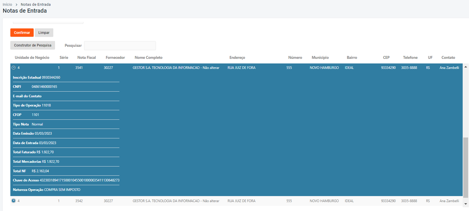Viewport: 469px width, 211px height.
Task: Click the Nome Completo column header
Action: pyautogui.click(x=148, y=58)
